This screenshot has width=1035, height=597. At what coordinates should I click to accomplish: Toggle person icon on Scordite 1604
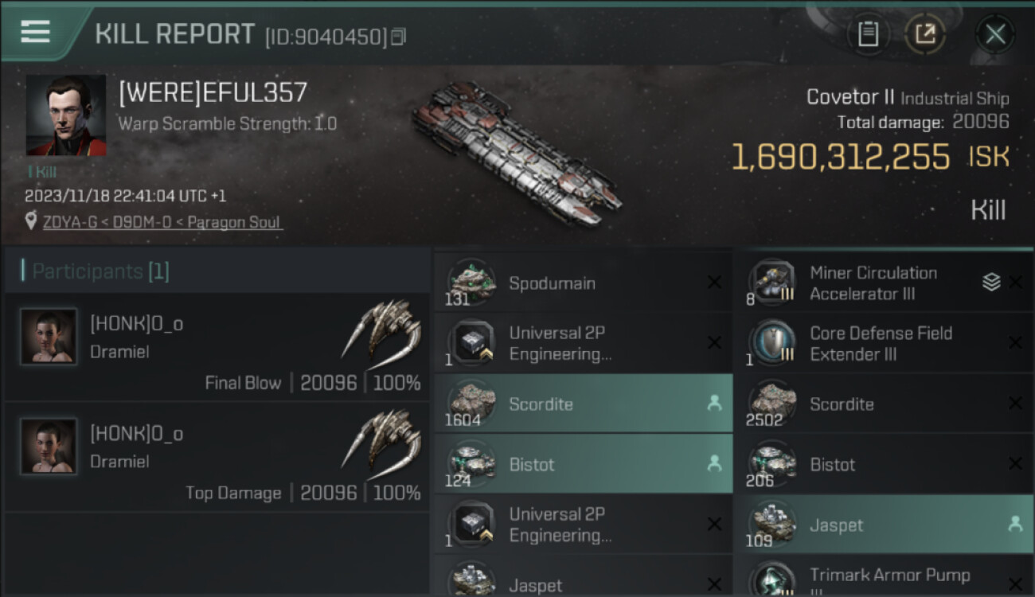click(x=714, y=404)
